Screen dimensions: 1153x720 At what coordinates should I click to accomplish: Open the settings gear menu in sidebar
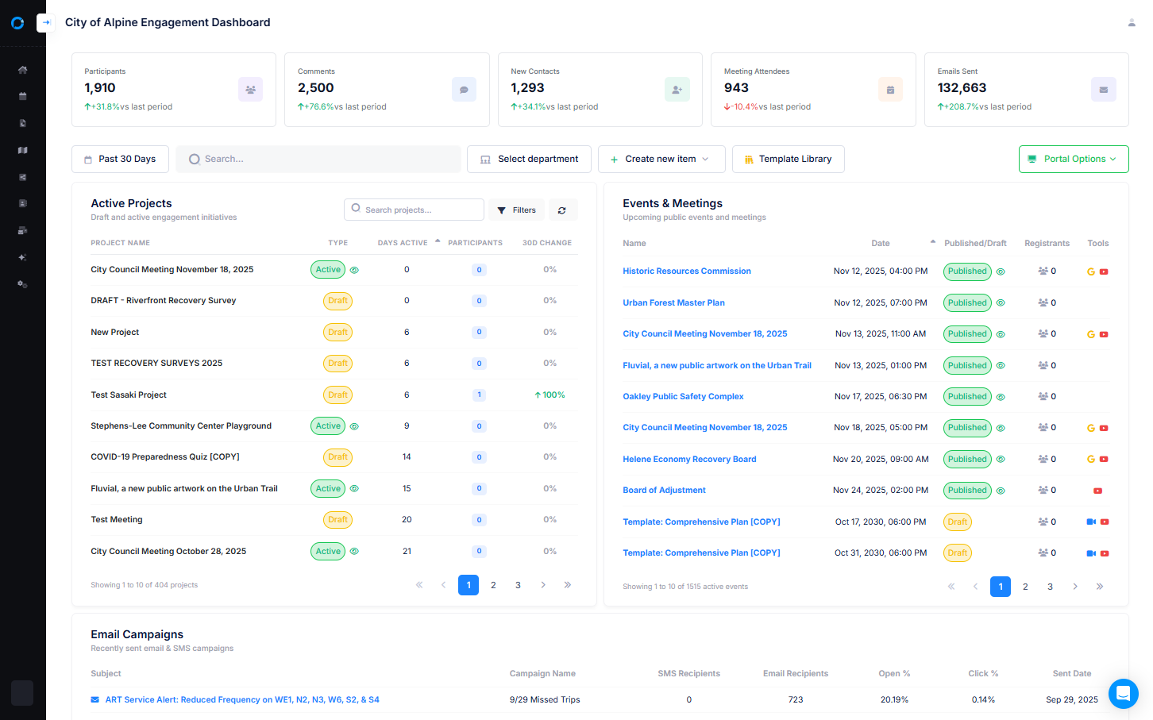click(22, 283)
